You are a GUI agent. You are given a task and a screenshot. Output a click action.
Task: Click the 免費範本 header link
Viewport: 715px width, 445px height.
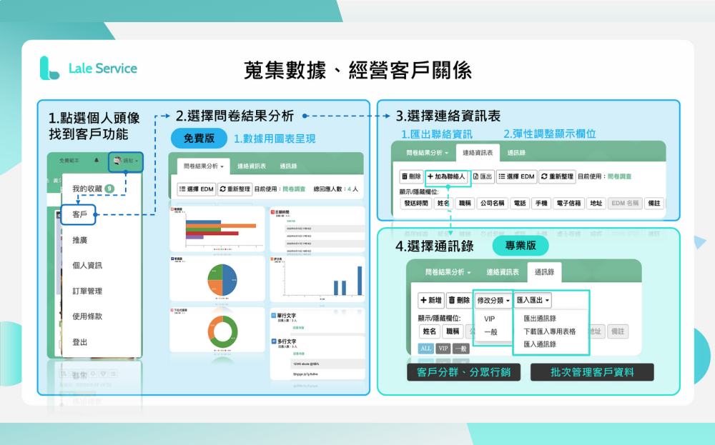point(69,161)
